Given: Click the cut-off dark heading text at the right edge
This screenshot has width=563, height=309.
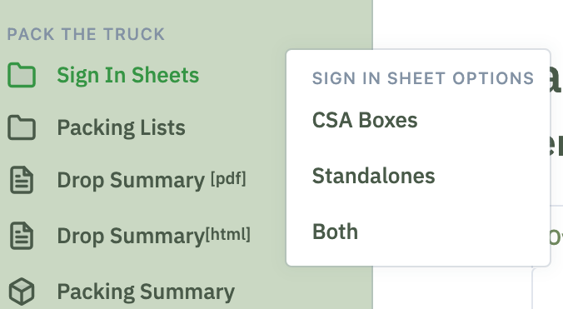Looking at the screenshot, I should click(x=556, y=79).
